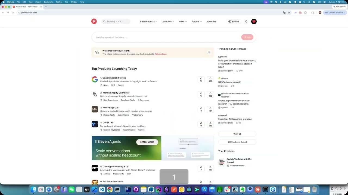Open Visual Studio Code from the Dock
348x195 pixels.
102,190
